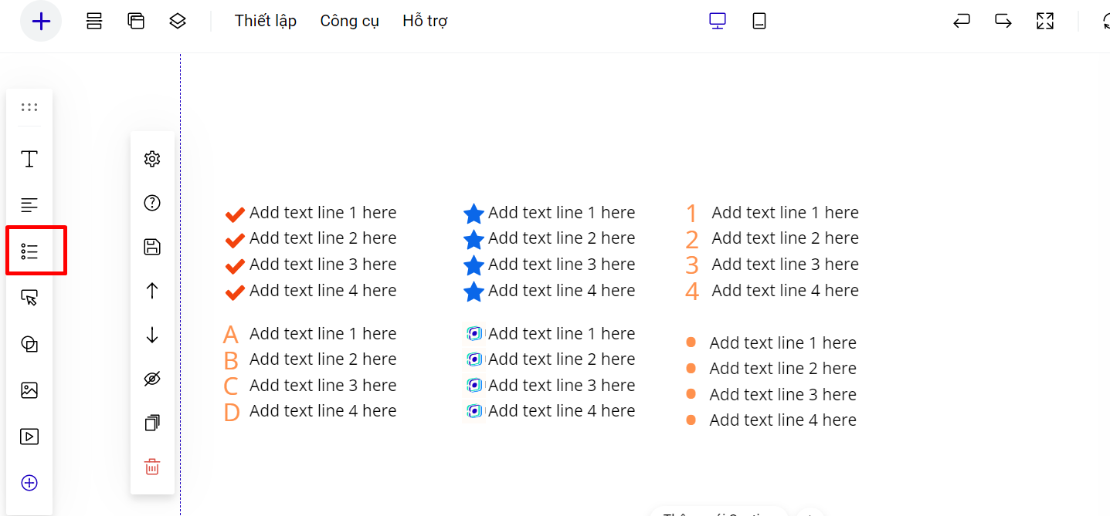Open the Thiết lập menu
Viewport: 1110px width, 516px height.
[266, 22]
